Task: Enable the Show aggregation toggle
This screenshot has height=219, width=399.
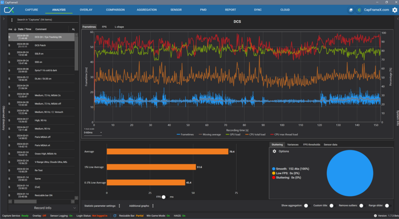Action: (307, 206)
